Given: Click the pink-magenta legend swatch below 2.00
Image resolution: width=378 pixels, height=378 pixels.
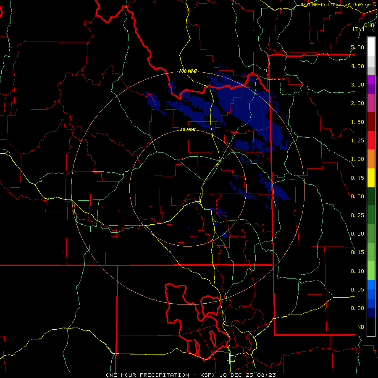Looking at the screenshot, I should click(x=371, y=103).
